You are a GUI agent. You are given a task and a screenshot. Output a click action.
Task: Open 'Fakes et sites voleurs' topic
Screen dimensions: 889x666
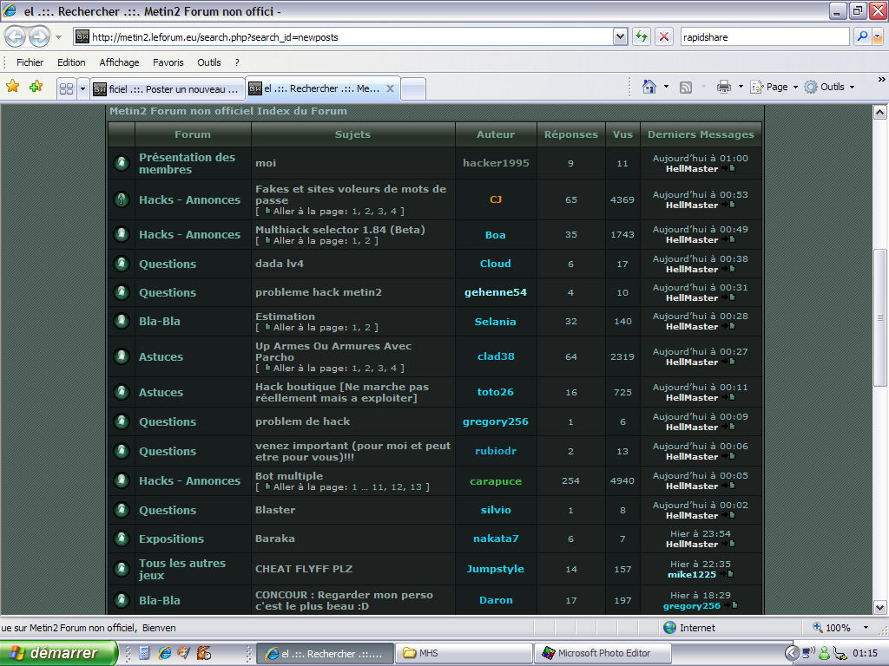click(x=351, y=194)
